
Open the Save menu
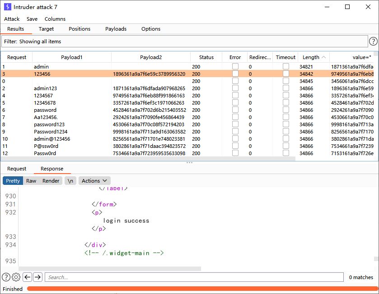click(32, 19)
